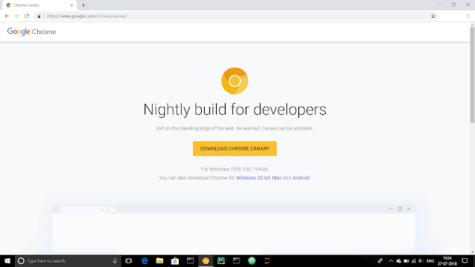Screen dimensions: 475x267
Task: Open the Chrome three-dot menu
Action: coord(468,16)
